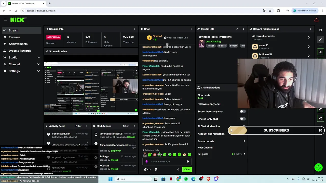Screen dimensions: 326x183
Task: Click the Stream Preview video thumbnail
Action: coord(91,88)
